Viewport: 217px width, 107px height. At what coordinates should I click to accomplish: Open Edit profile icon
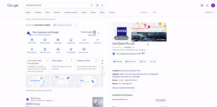[32, 40]
